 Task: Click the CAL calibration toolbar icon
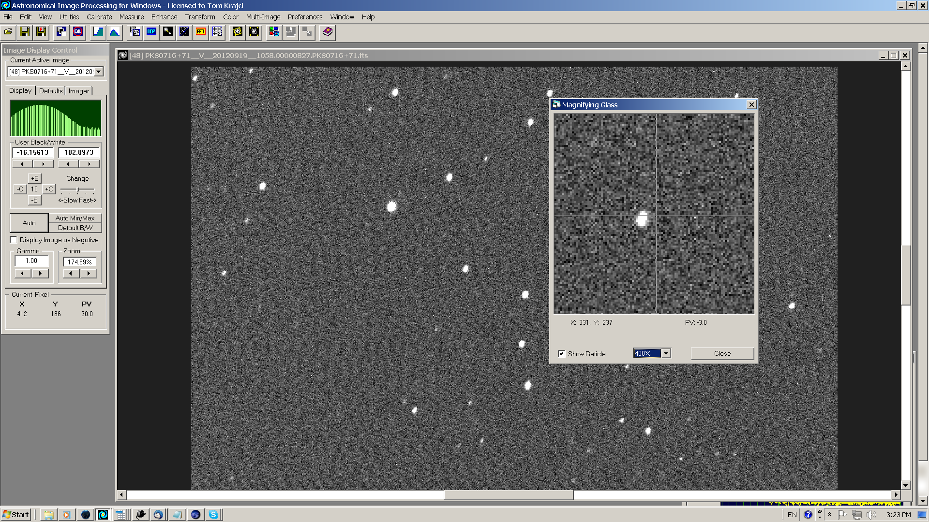[78, 32]
